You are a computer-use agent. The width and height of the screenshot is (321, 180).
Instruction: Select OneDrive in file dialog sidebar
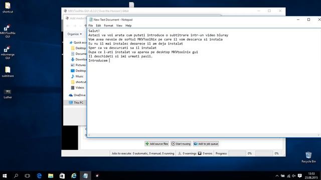tap(77, 95)
